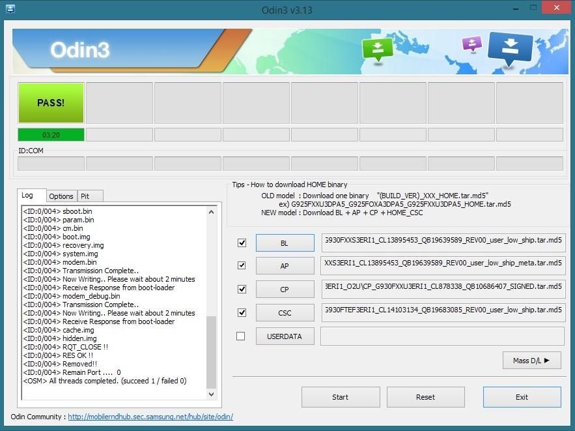This screenshot has width=575, height=431.
Task: Click the green 03:20 progress bar
Action: [51, 135]
